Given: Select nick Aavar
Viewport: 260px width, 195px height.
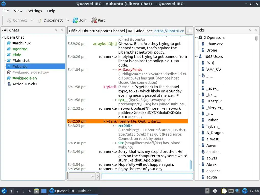Looking at the screenshot, I should coord(211,145).
